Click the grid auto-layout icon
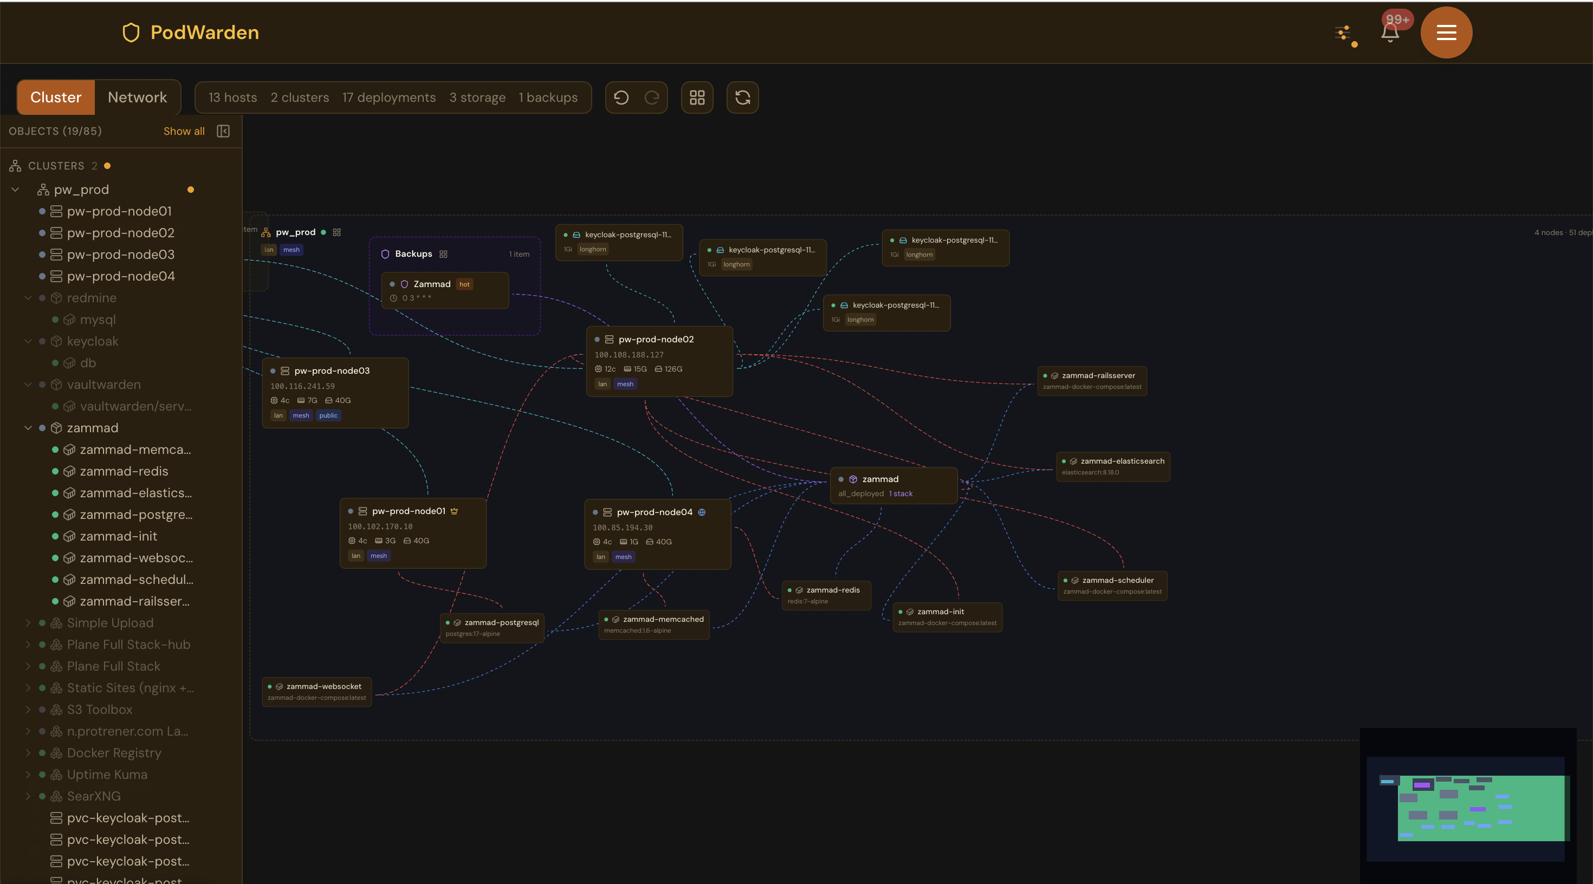The width and height of the screenshot is (1593, 884). click(x=697, y=97)
